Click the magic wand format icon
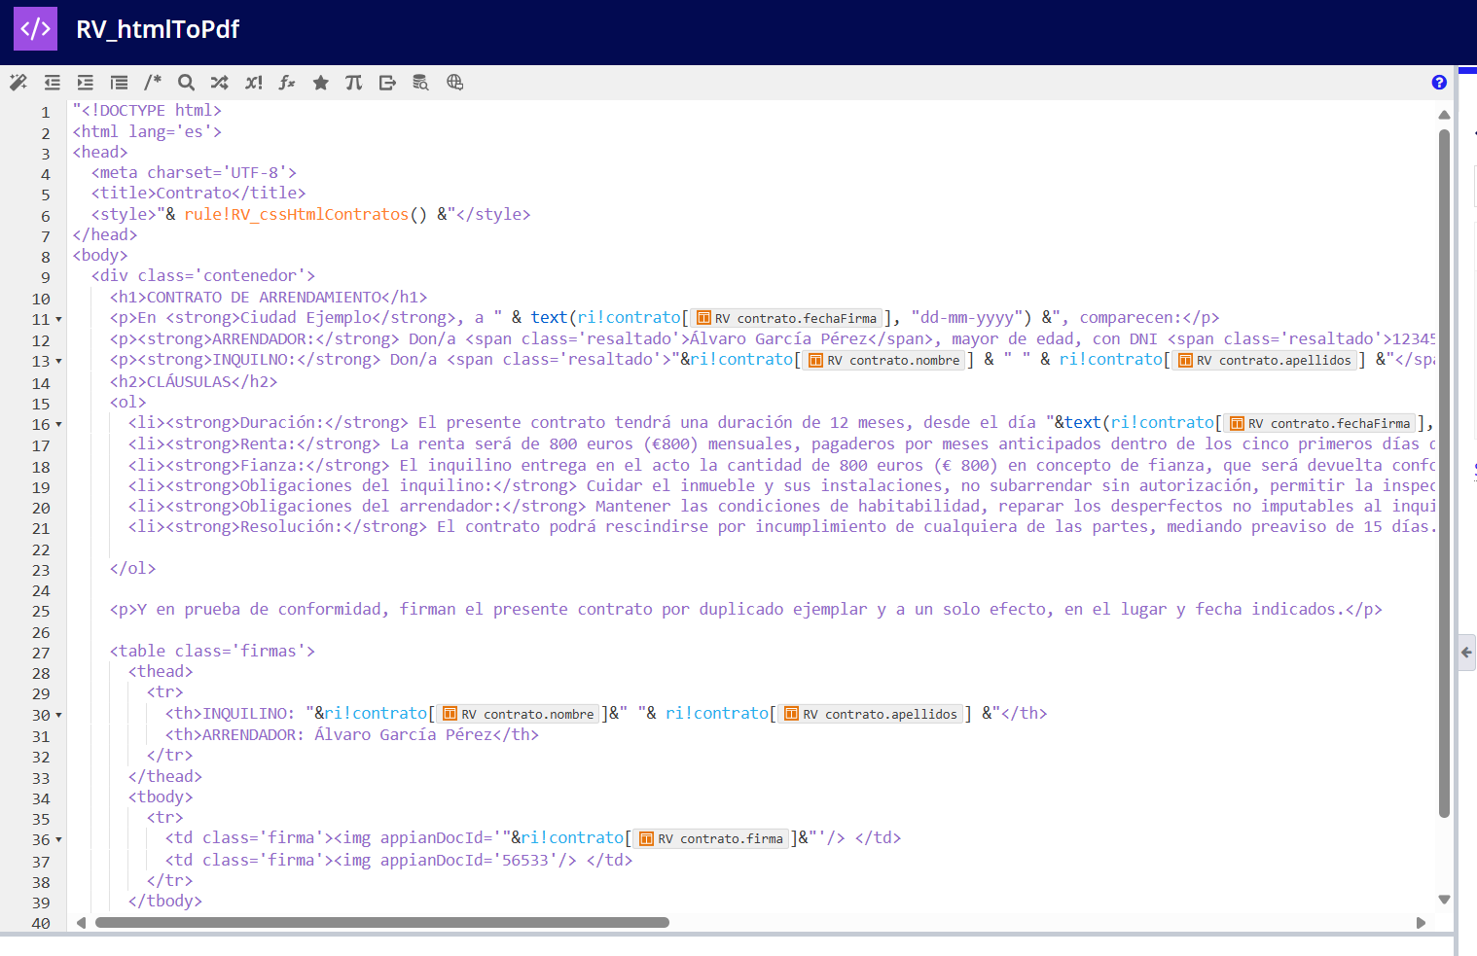This screenshot has height=956, width=1477. pyautogui.click(x=18, y=83)
